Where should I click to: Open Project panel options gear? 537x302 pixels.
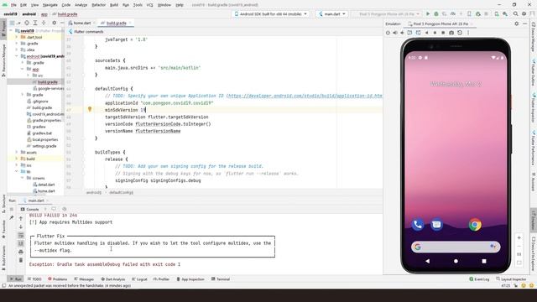(54, 23)
